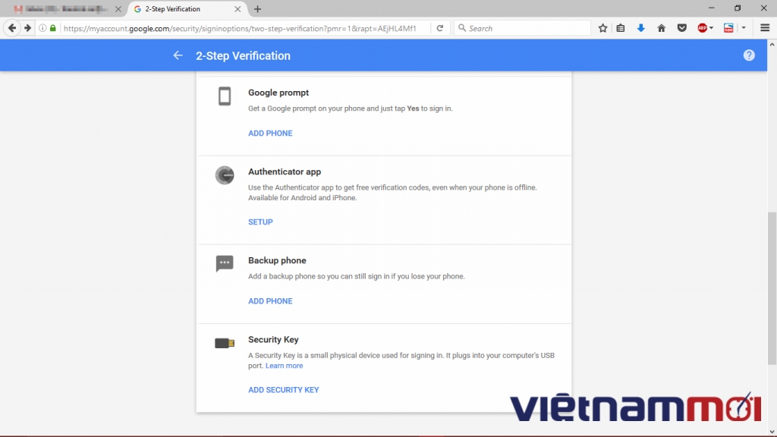Click the 2-Step Verification page title

click(x=243, y=55)
